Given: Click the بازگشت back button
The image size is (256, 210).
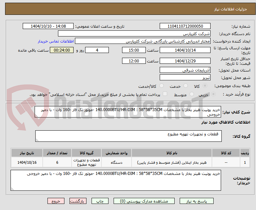Looking at the screenshot, I should click(78, 201).
